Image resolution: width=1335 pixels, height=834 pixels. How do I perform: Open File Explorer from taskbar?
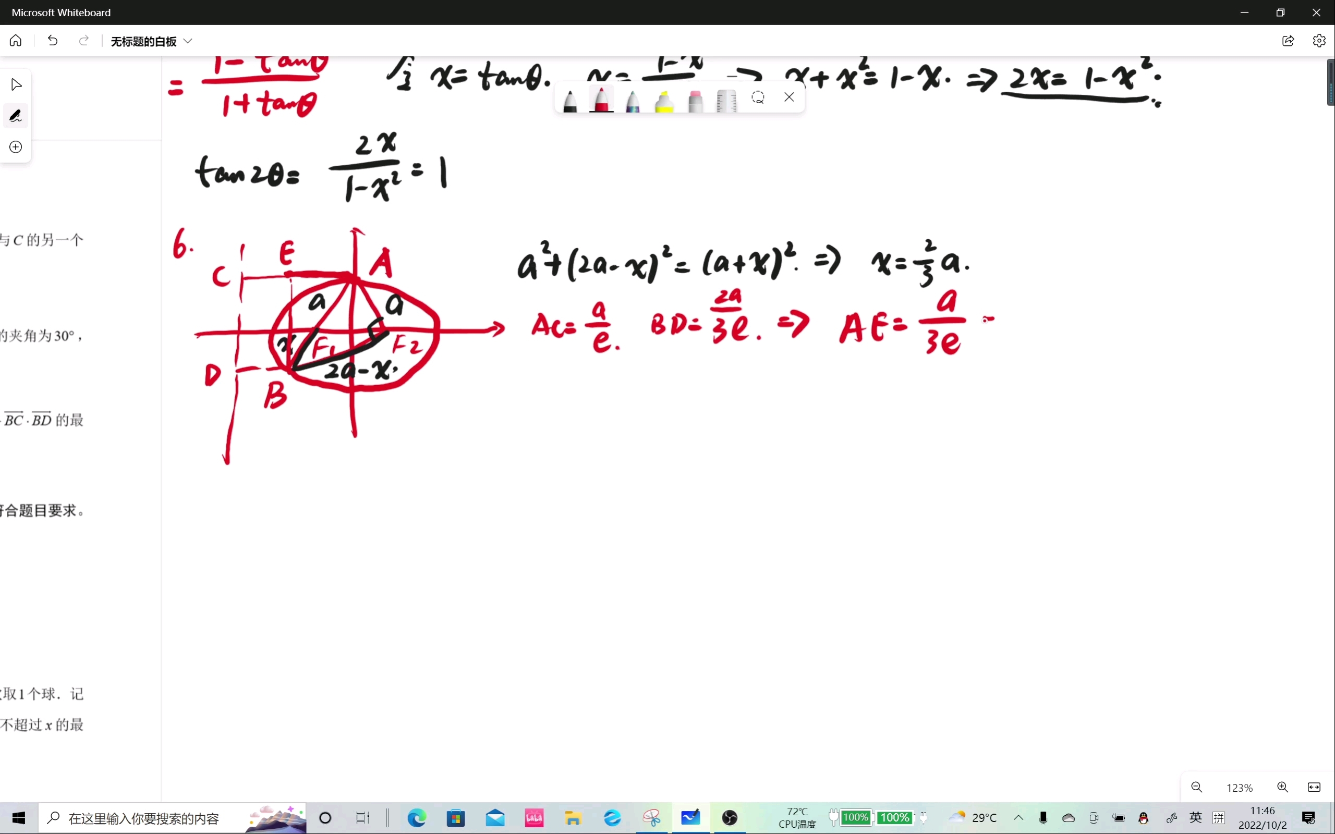click(x=573, y=818)
